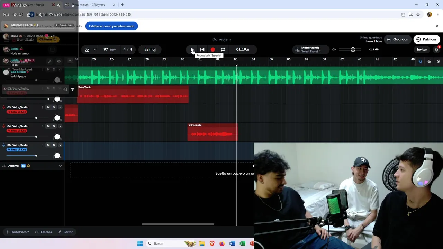This screenshot has width=443, height=249.
Task: Select the track 04 red audio clip
Action: pyautogui.click(x=213, y=132)
